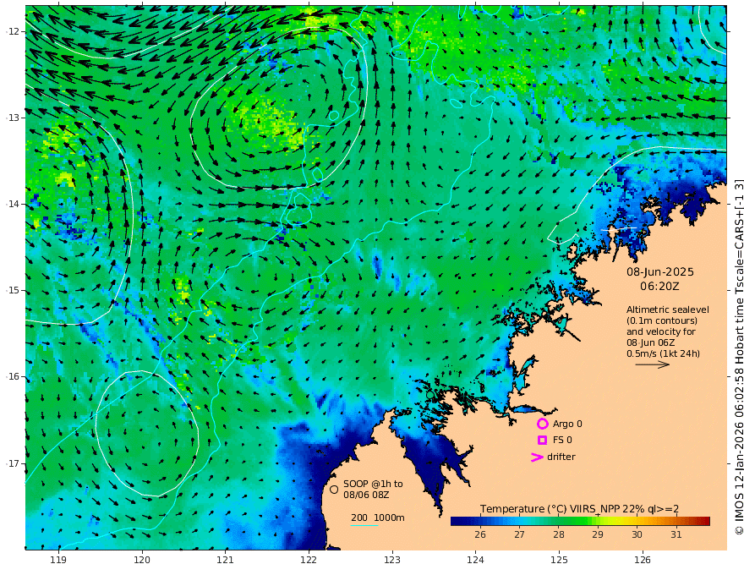Click the temperature color bar near 26
The width and height of the screenshot is (744, 575).
(479, 522)
